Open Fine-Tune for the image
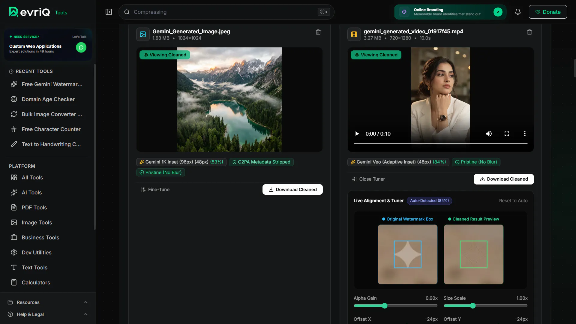The height and width of the screenshot is (324, 576). point(155,190)
